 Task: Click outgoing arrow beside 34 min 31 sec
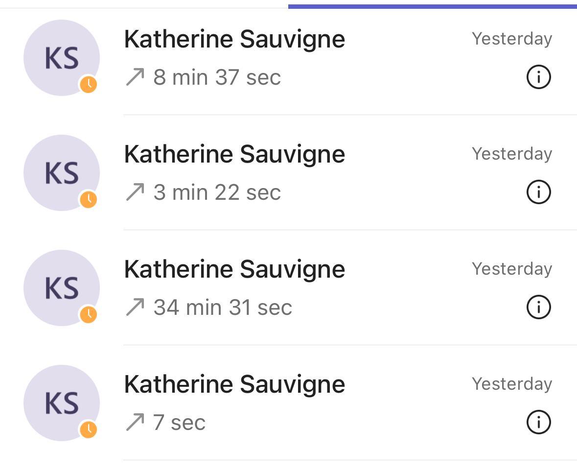pos(135,307)
